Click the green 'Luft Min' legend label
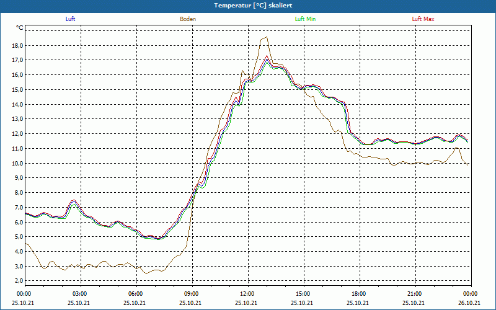Image resolution: width=496 pixels, height=310 pixels. (x=305, y=19)
